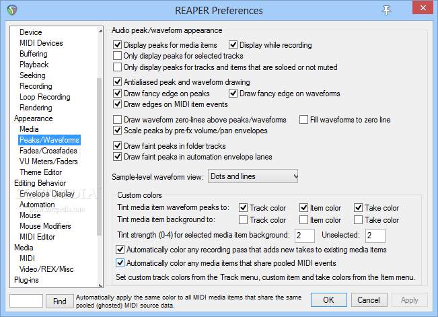The image size is (438, 317).
Task: Select Automation in preferences tree
Action: (x=37, y=205)
